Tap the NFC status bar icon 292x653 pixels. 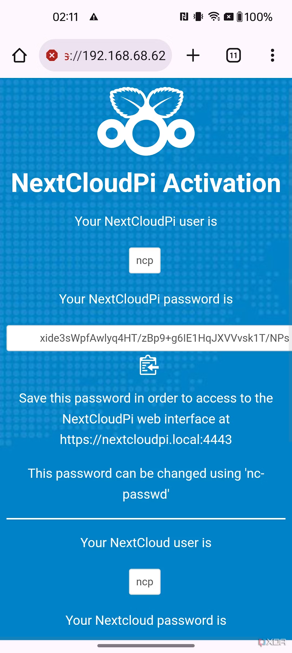(184, 17)
